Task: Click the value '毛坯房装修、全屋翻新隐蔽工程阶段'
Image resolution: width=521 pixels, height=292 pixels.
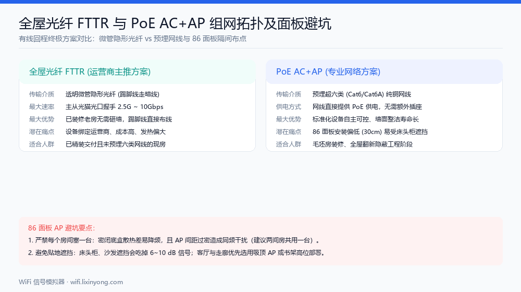Action: 362,144
